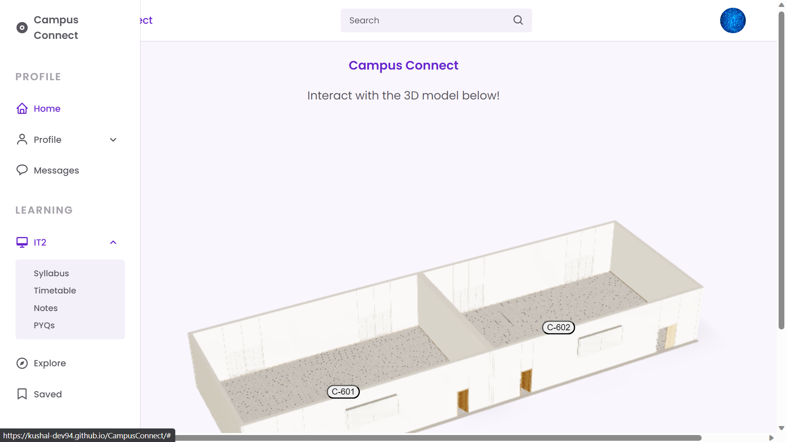Click the search magnifier icon
This screenshot has height=442, width=786.
pyautogui.click(x=518, y=20)
